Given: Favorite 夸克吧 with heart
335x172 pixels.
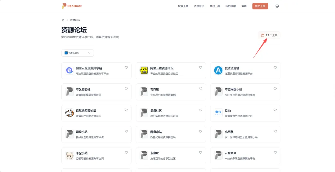Looking at the screenshot, I should click(201, 89).
